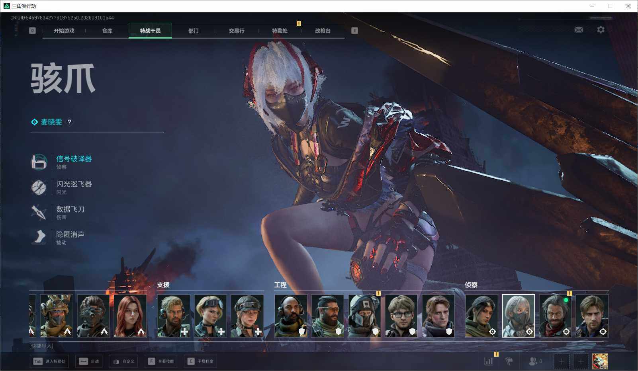Open the friends icon showing 0
The height and width of the screenshot is (371, 638).
pos(535,361)
